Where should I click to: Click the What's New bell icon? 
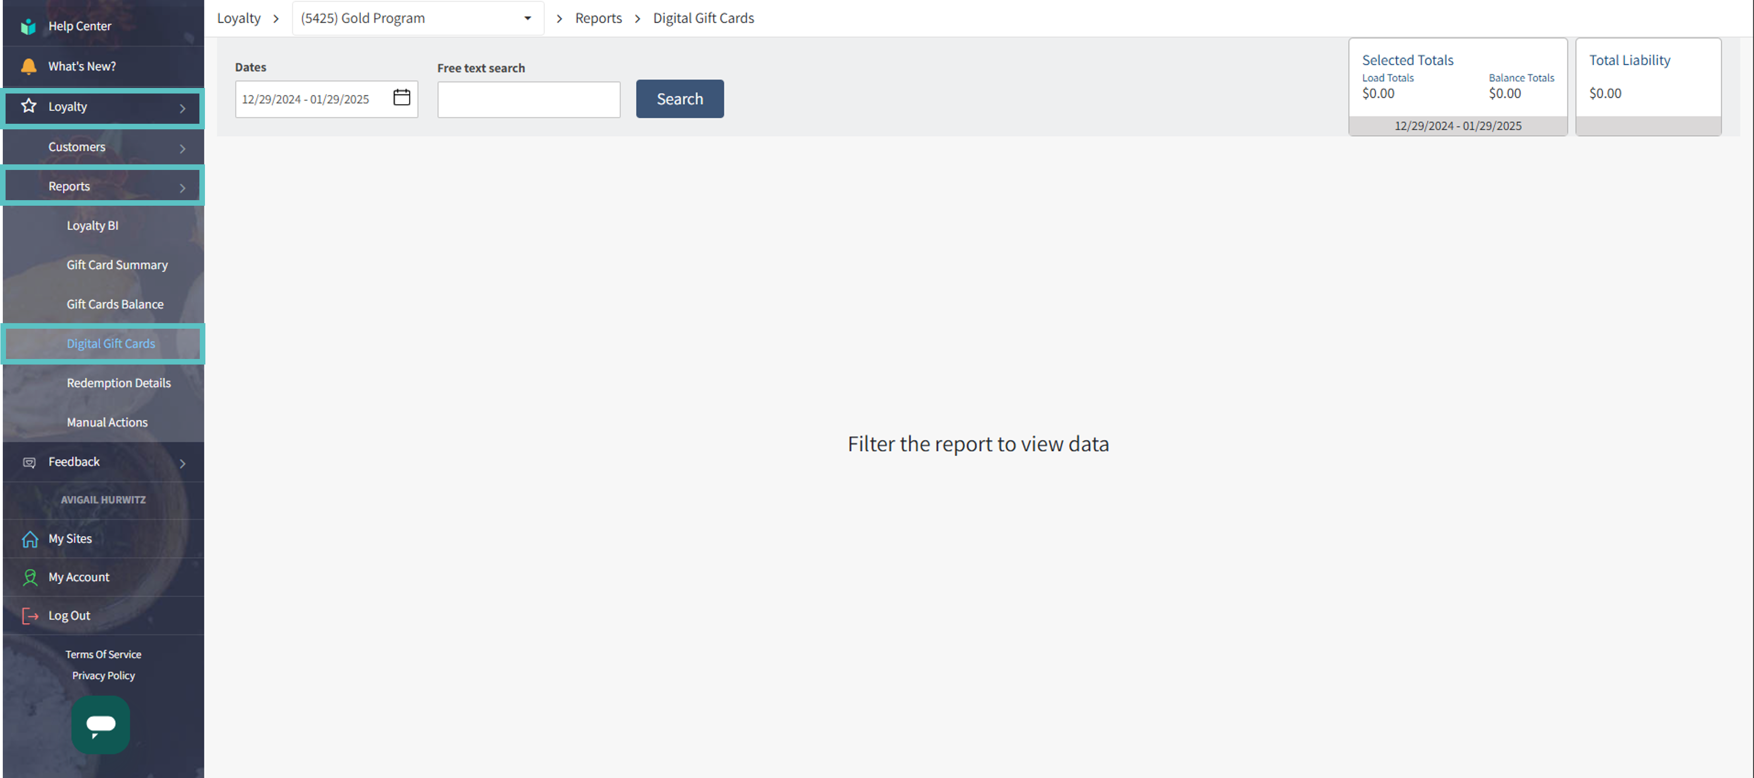(28, 66)
